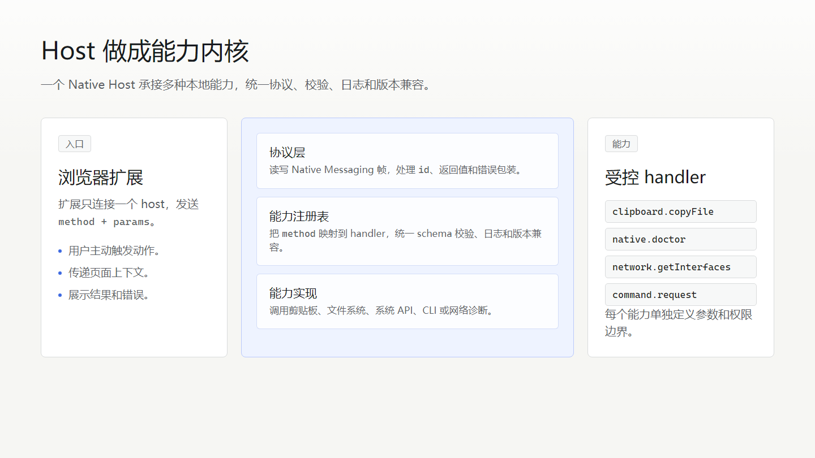Click the title "Host 做成能力内核"
The width and height of the screenshot is (815, 458).
(x=145, y=51)
